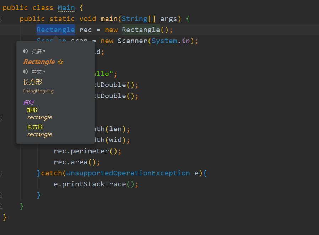This screenshot has width=319, height=235.
Task: Click UnsupportedOperationException in catch clause
Action: point(128,173)
